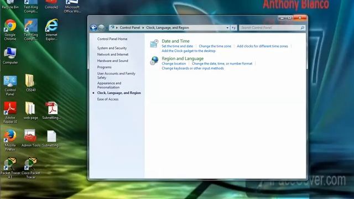The image size is (354, 199).
Task: Open Network and Internet category
Action: (x=113, y=54)
